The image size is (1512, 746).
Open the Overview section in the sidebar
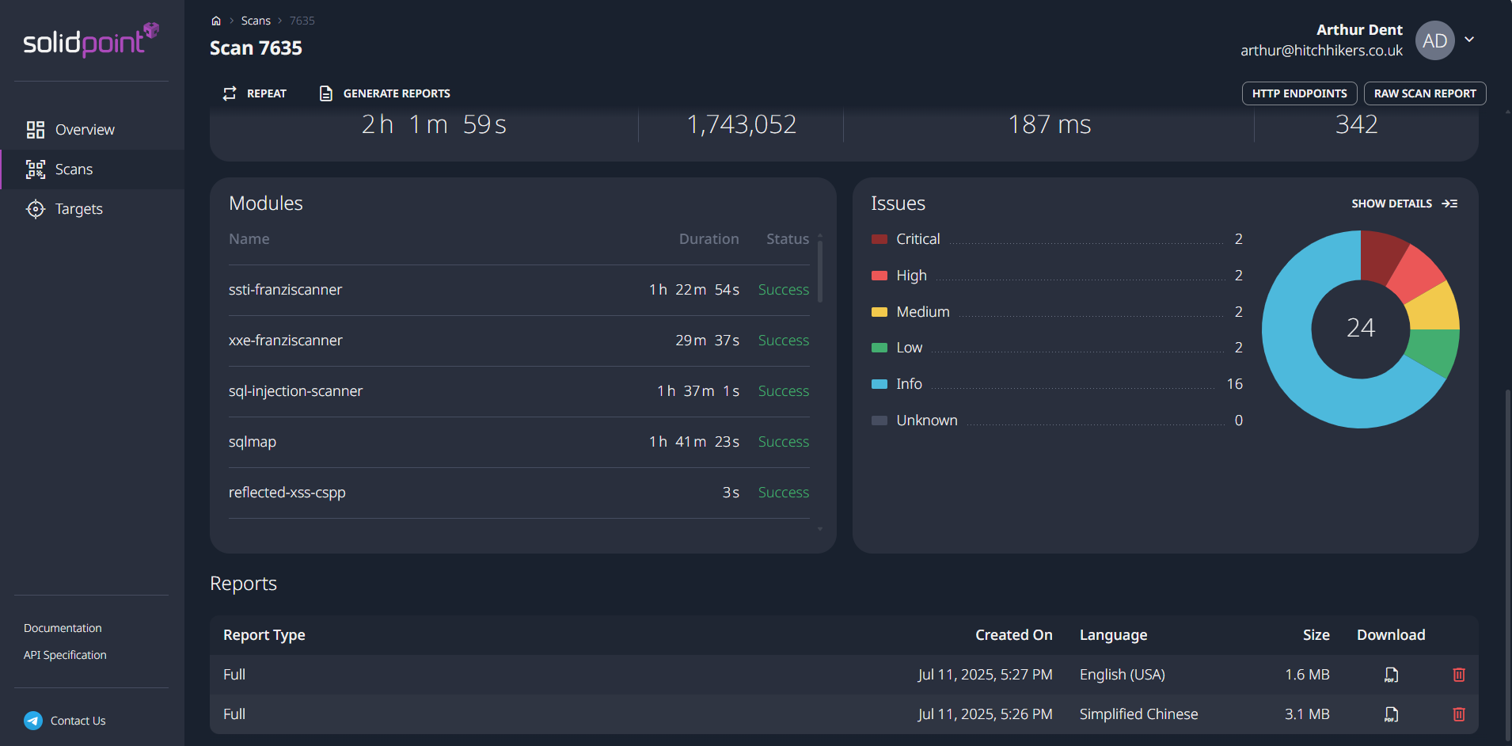pos(84,129)
